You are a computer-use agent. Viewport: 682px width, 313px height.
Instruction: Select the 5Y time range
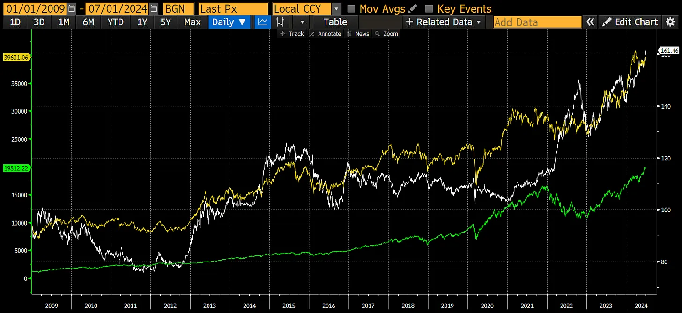tap(165, 22)
